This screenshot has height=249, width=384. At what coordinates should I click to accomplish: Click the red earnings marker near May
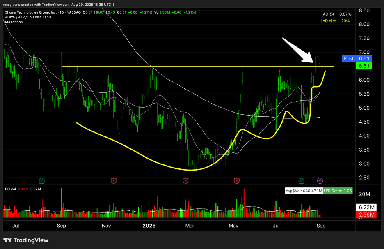click(x=237, y=180)
